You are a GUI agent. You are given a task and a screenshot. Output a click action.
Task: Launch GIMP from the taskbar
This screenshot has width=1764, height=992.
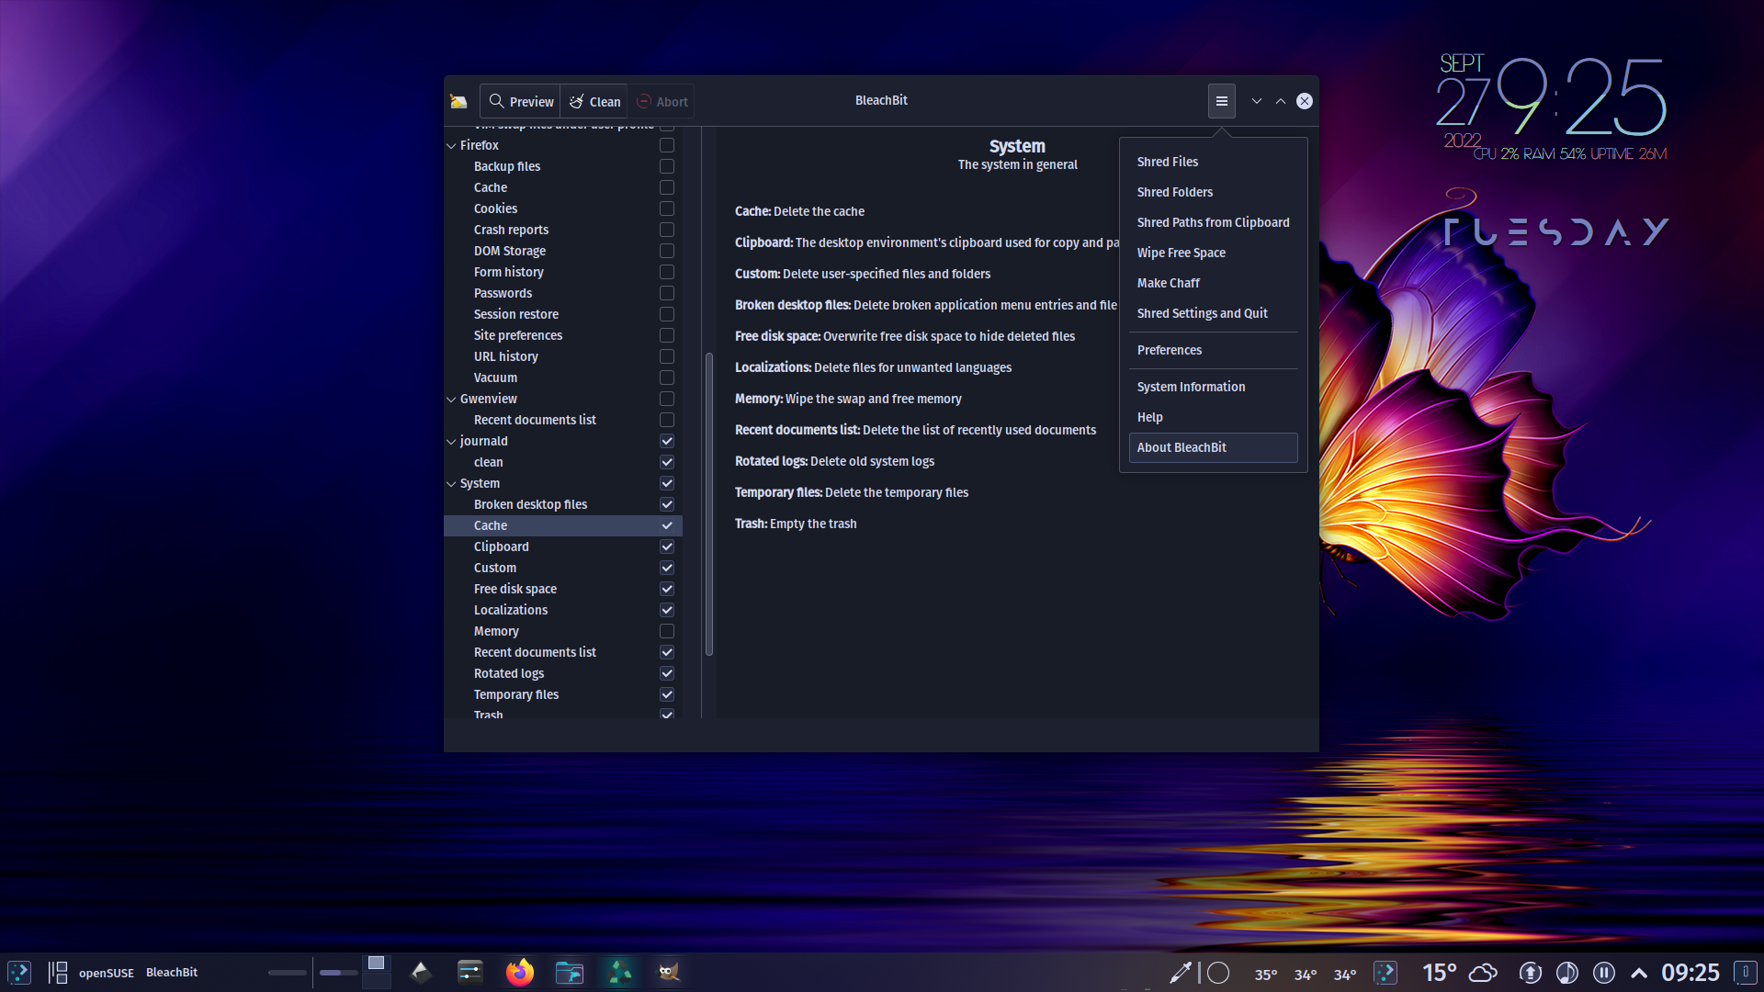coord(669,972)
